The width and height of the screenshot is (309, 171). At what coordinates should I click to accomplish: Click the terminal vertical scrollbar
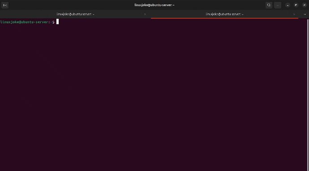click(308, 94)
